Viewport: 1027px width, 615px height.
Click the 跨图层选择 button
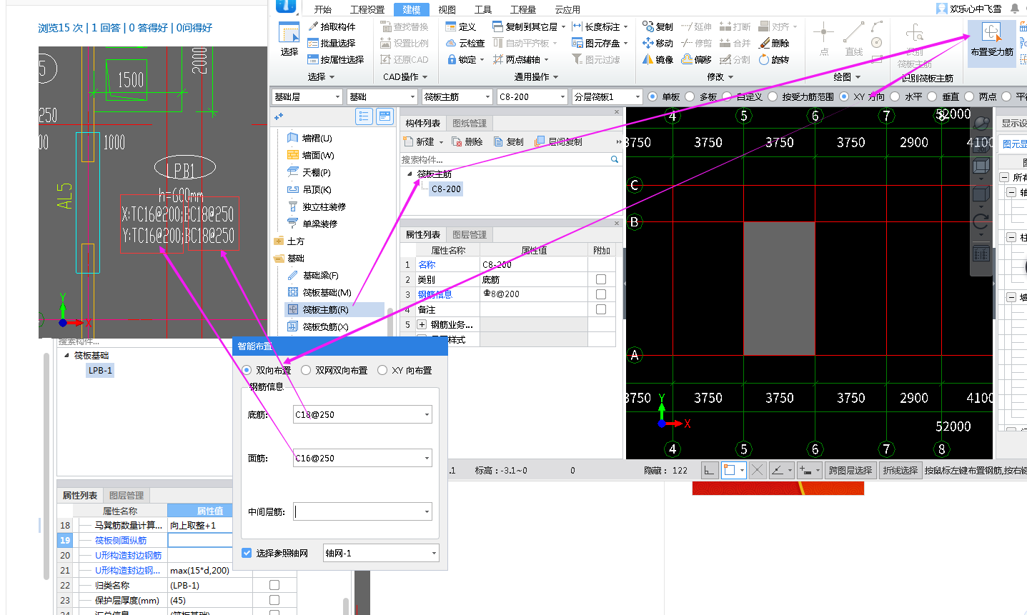tap(850, 470)
